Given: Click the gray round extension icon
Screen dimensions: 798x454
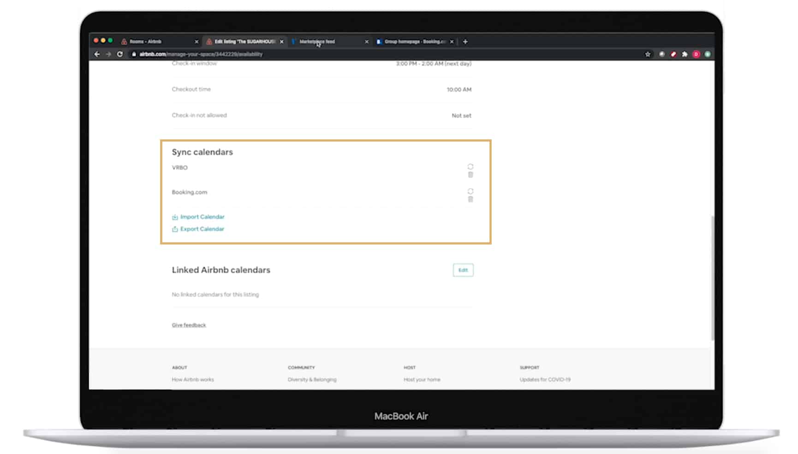Looking at the screenshot, I should click(x=661, y=54).
